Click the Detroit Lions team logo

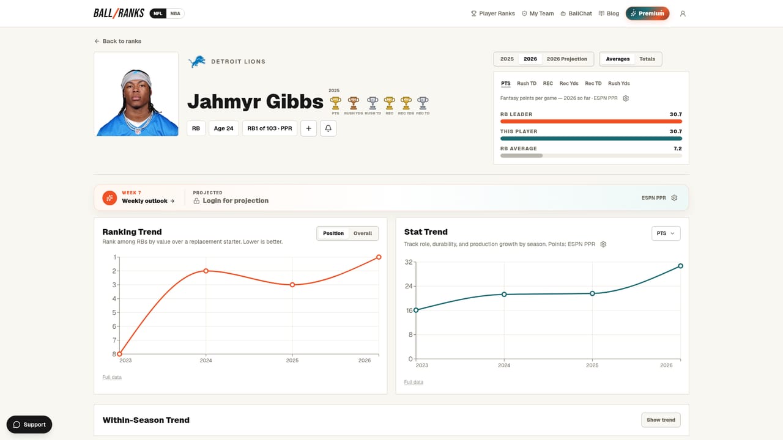tap(196, 61)
